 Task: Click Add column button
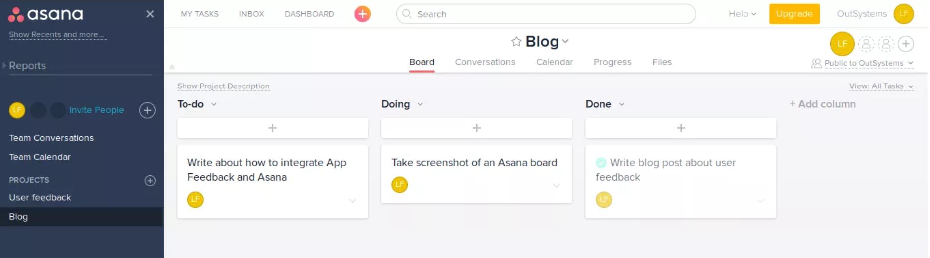pyautogui.click(x=823, y=104)
